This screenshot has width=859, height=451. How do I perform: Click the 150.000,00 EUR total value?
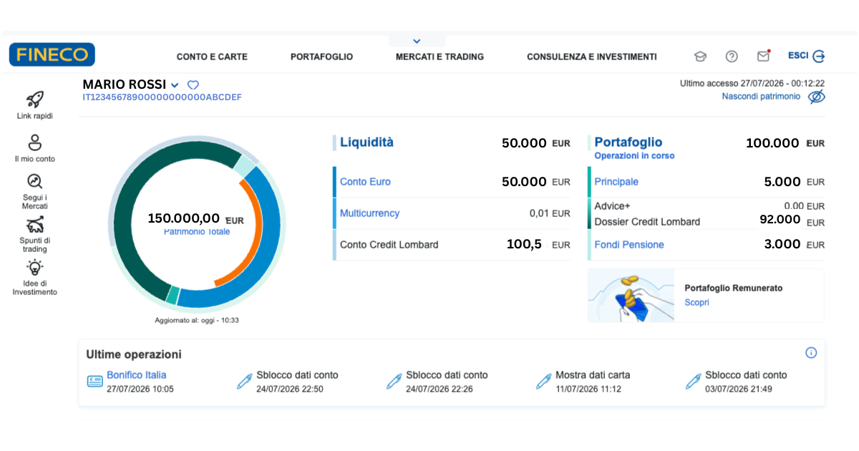[195, 218]
